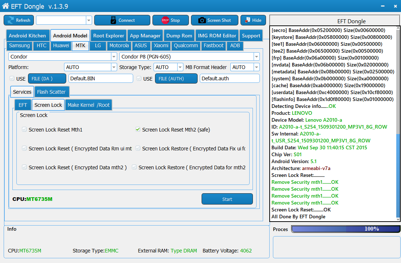
Task: Open the Support tab
Action: [x=251, y=36]
